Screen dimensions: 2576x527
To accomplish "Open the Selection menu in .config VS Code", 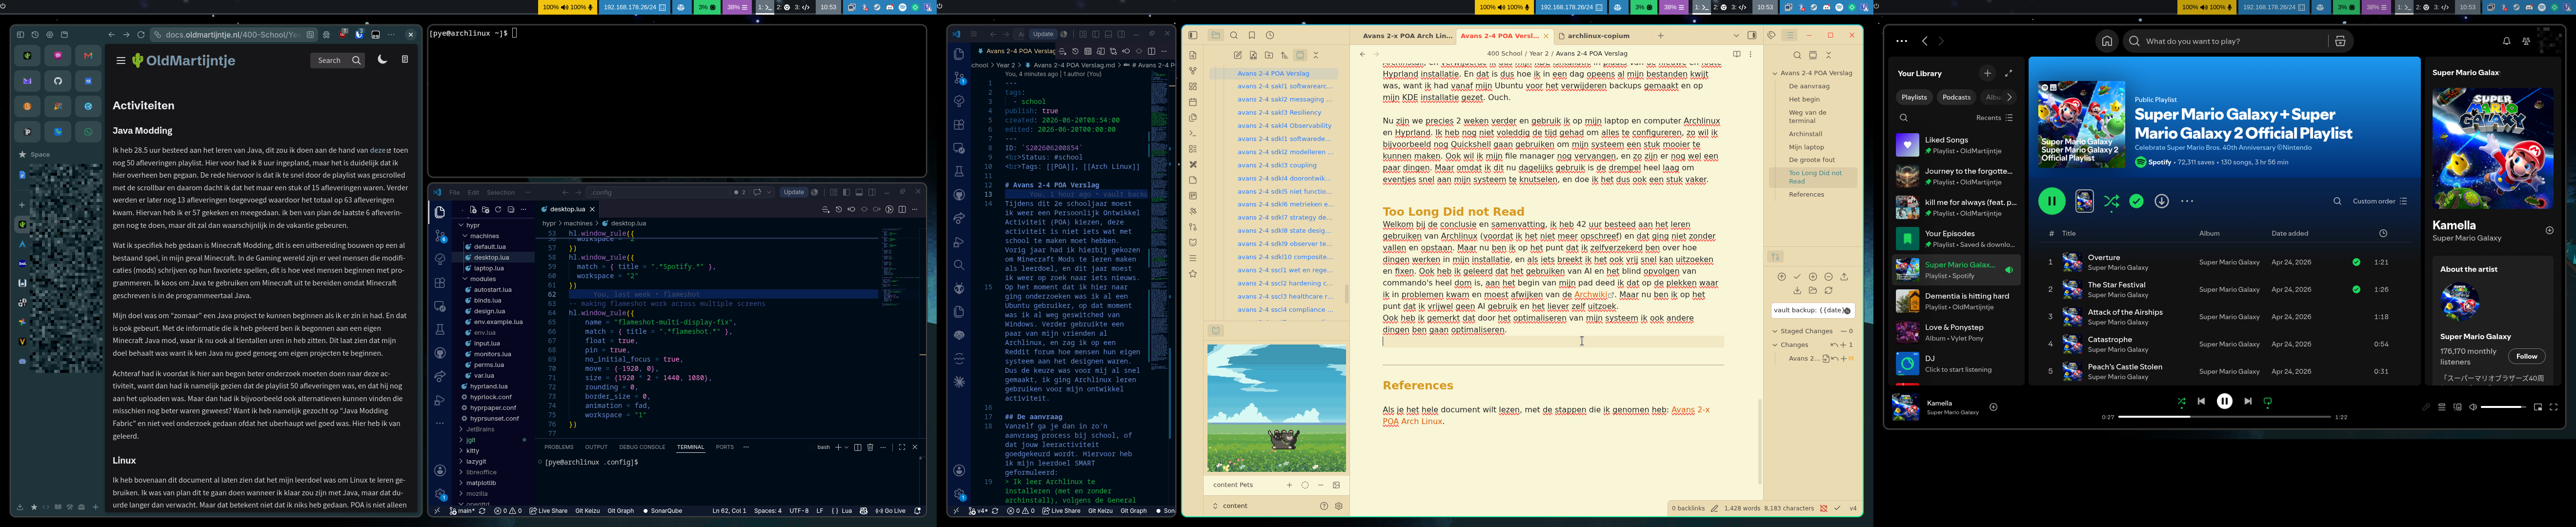I will point(501,193).
